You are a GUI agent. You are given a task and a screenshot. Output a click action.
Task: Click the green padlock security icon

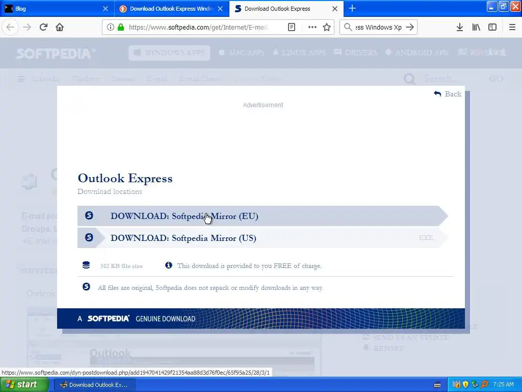(x=121, y=27)
